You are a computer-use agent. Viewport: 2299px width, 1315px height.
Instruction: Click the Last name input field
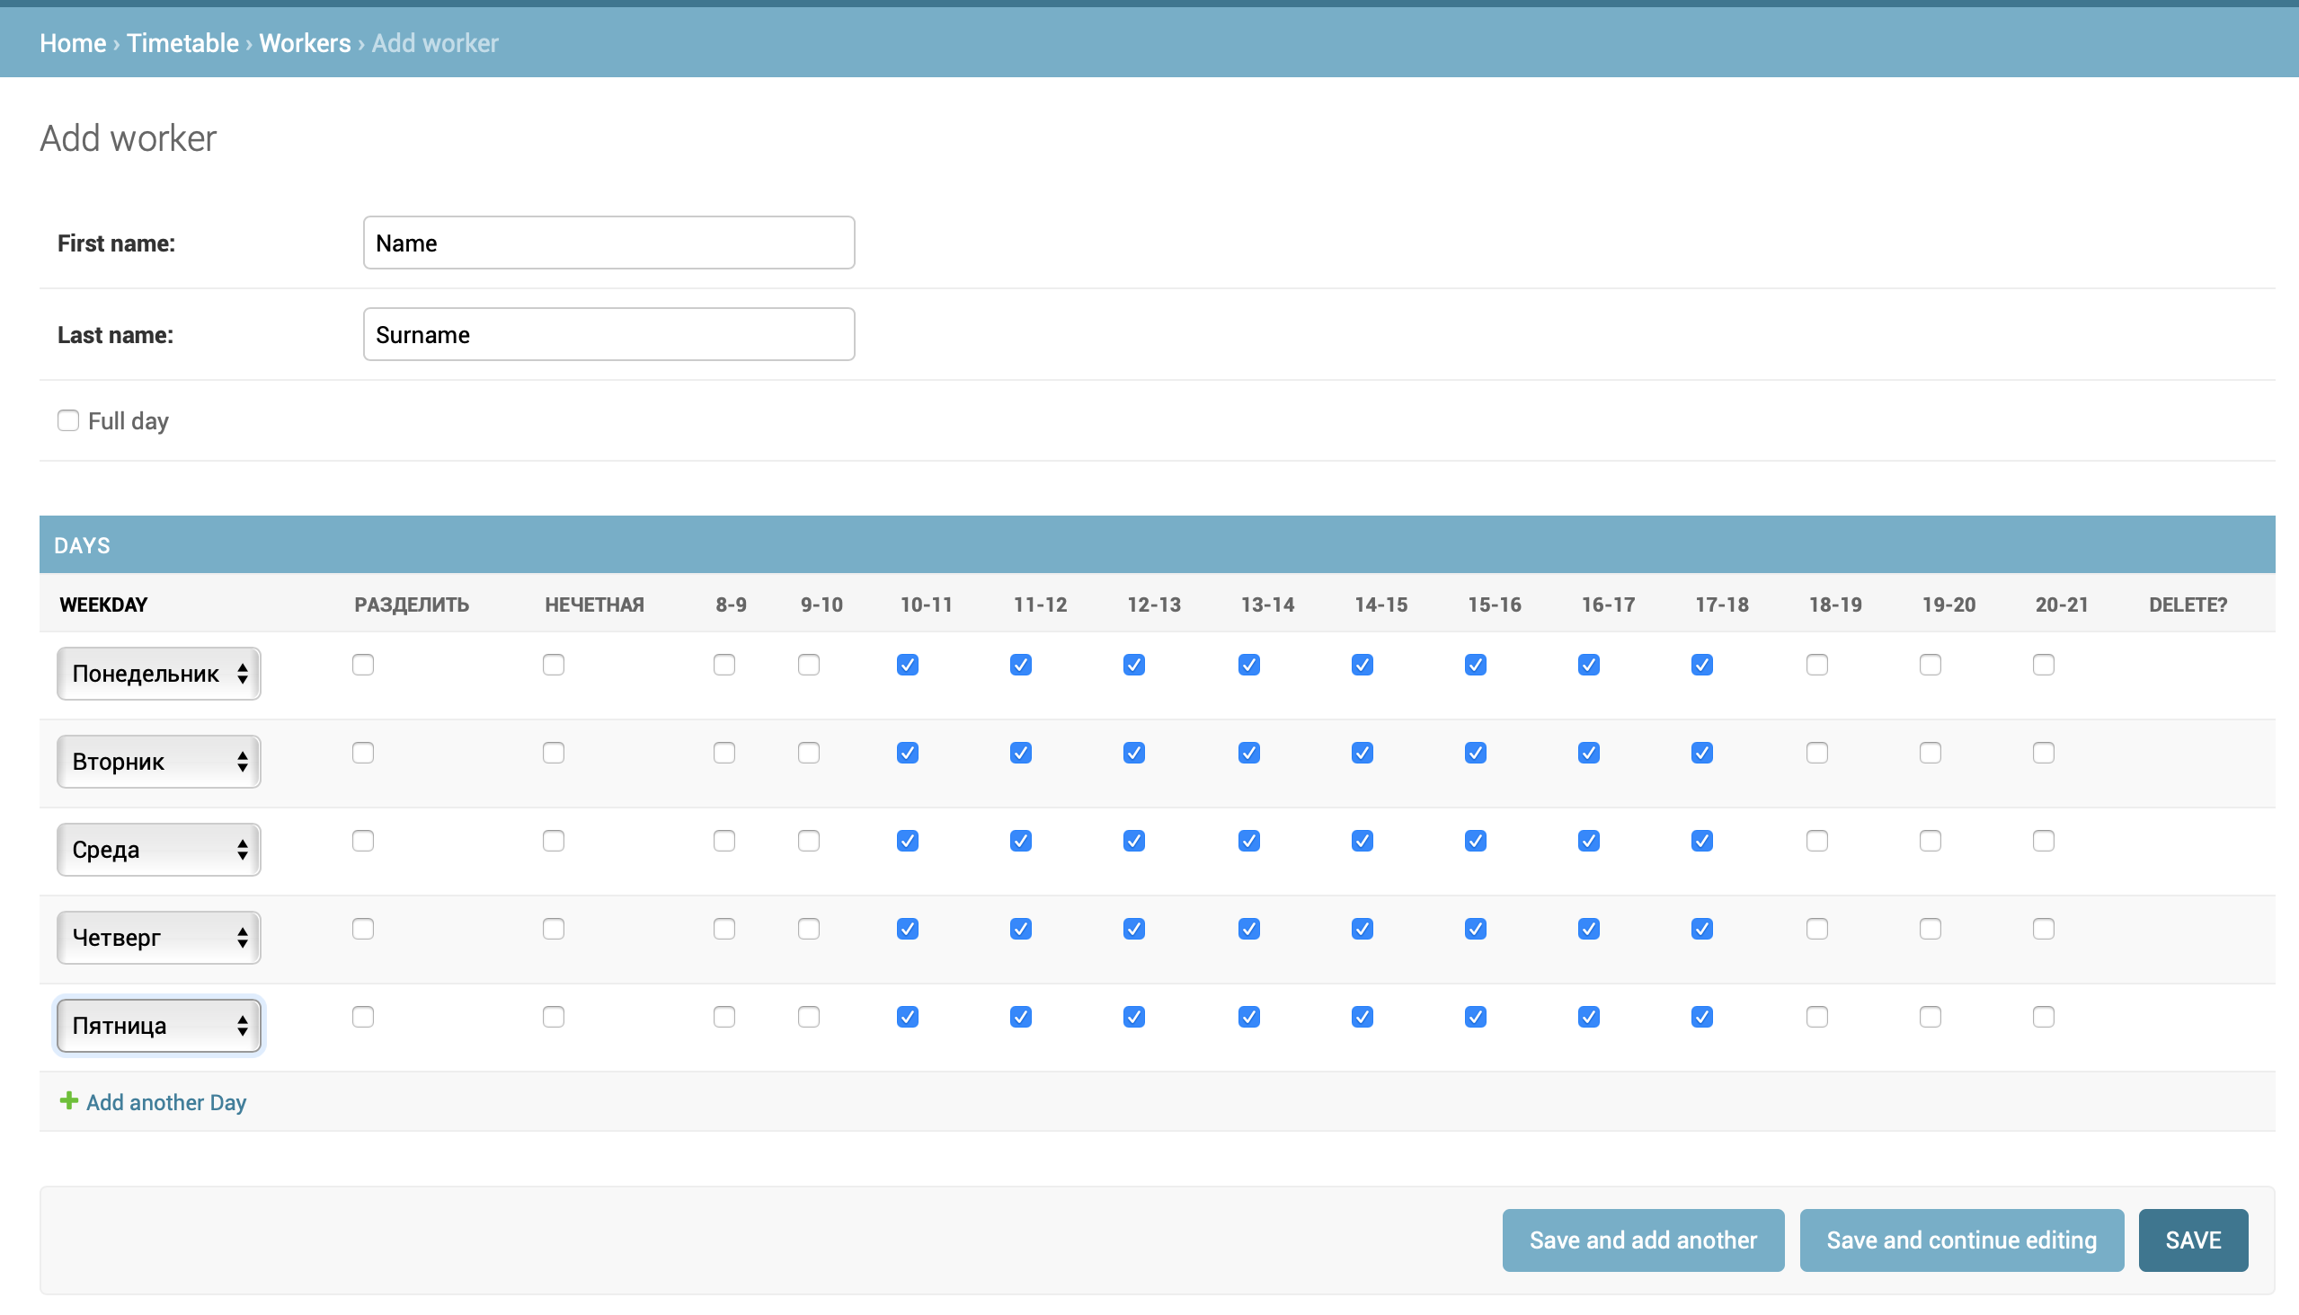[609, 334]
